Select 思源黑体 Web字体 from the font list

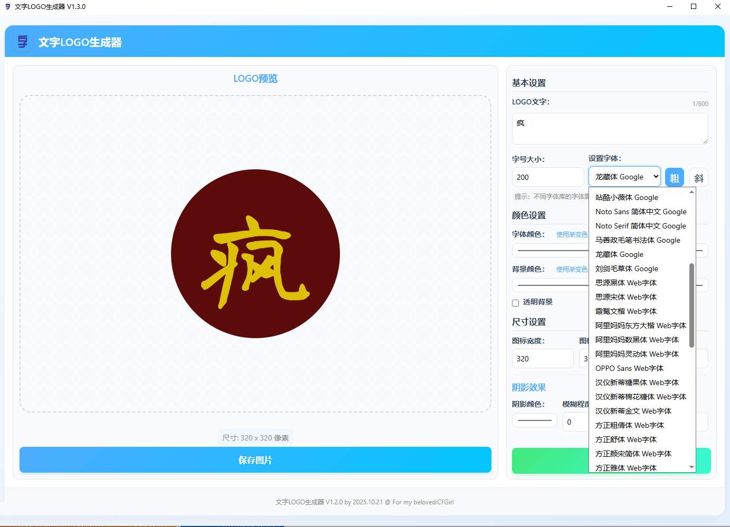click(625, 283)
